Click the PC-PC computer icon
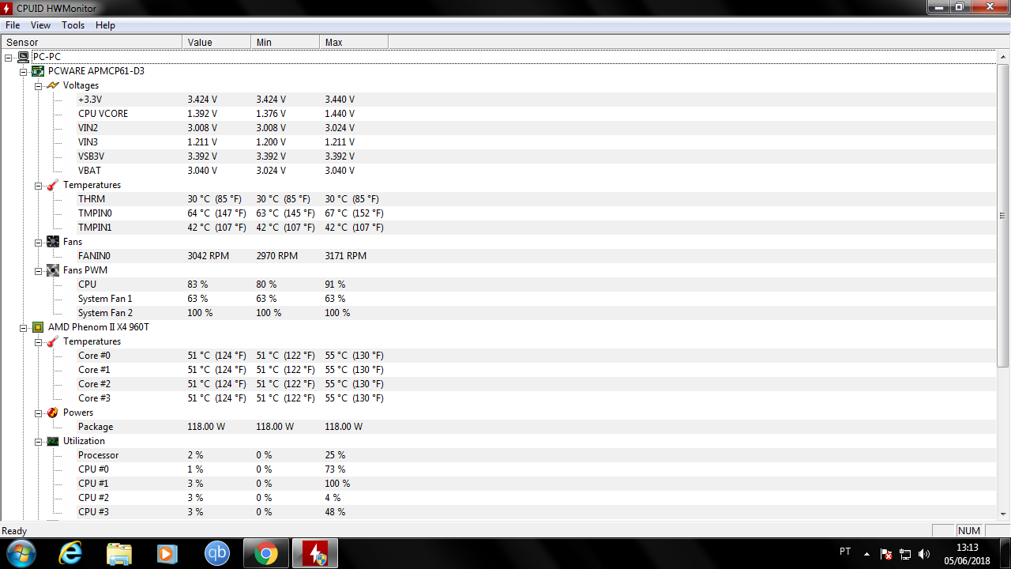 click(24, 57)
